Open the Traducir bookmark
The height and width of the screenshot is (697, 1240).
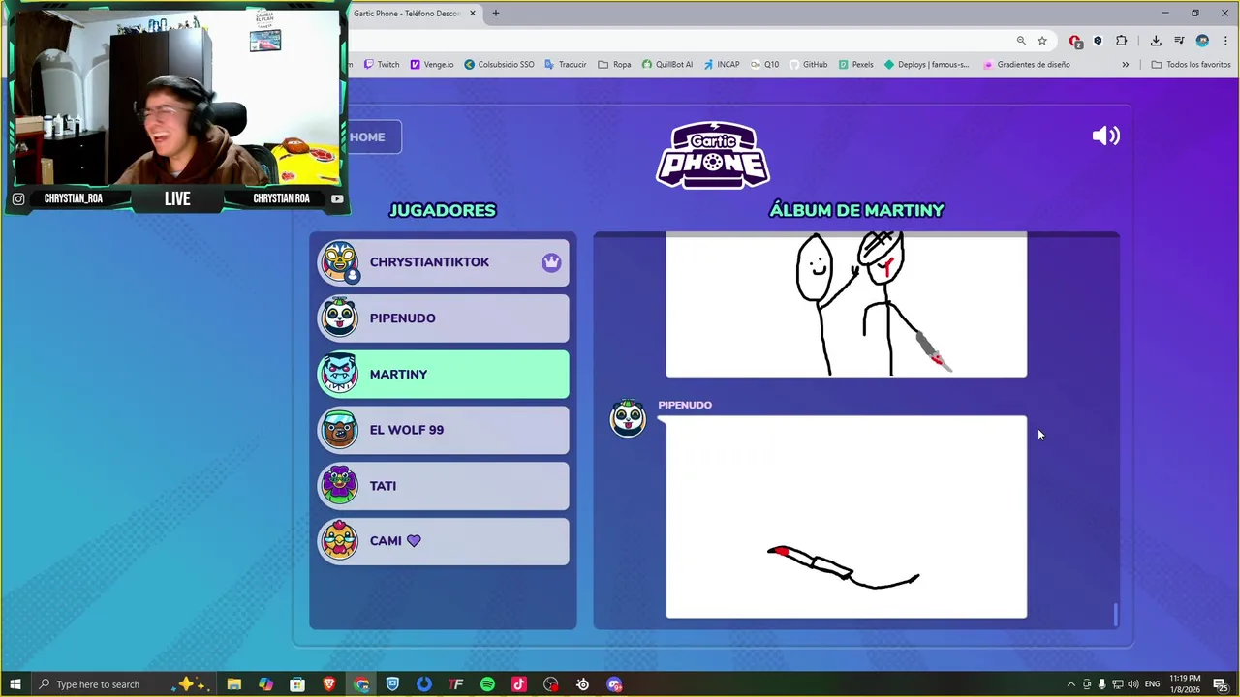click(565, 65)
